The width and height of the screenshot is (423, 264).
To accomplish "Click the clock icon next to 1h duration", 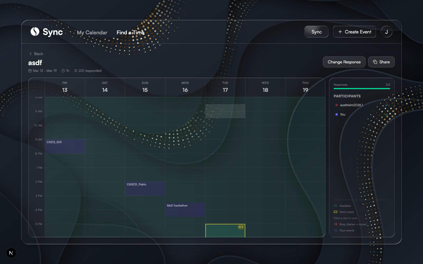I will 63,70.
